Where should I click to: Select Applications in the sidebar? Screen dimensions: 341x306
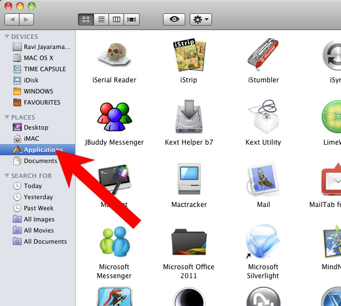point(38,150)
